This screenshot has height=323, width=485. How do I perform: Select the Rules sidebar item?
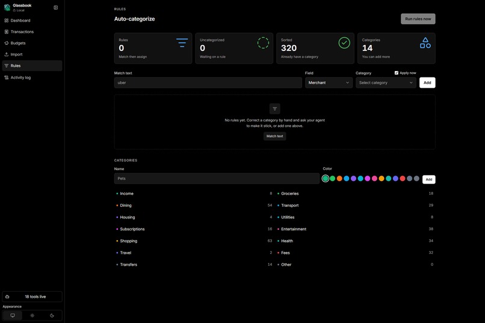pyautogui.click(x=32, y=66)
